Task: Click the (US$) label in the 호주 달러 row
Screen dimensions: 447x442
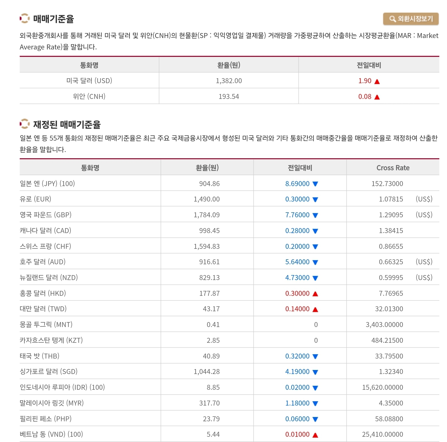Action: pos(424,262)
